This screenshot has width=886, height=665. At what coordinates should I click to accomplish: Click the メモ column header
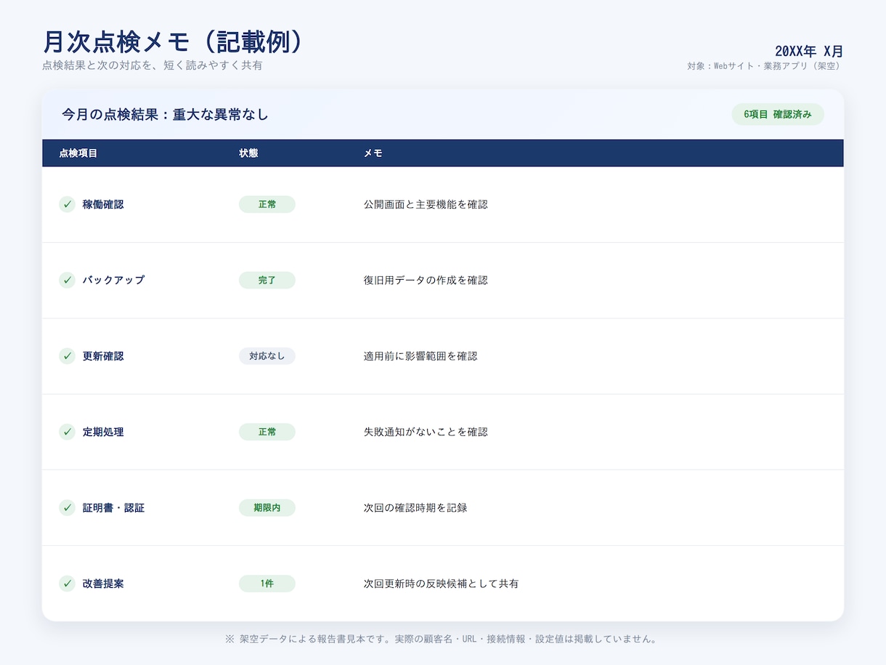(x=373, y=153)
